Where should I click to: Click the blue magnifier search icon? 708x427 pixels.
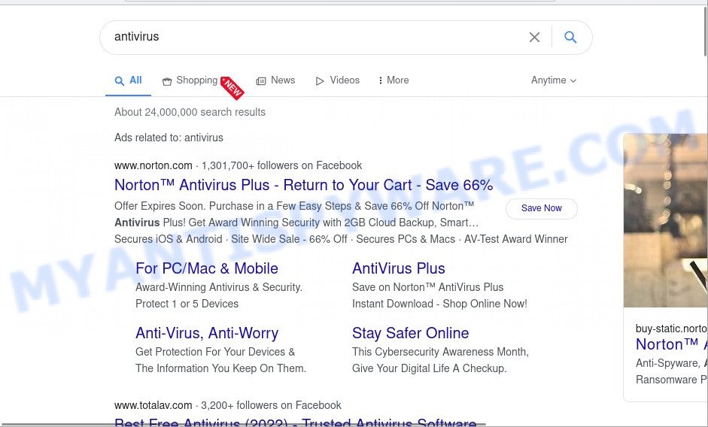point(570,37)
